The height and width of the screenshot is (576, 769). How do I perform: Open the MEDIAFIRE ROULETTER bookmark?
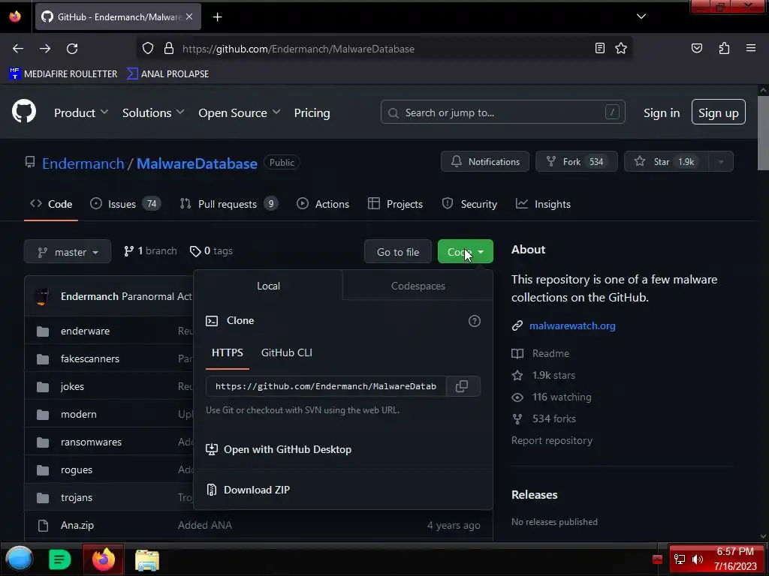[x=63, y=74]
